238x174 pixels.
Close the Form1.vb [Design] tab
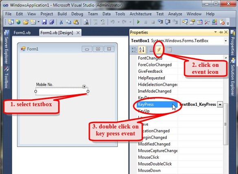[x=78, y=33]
